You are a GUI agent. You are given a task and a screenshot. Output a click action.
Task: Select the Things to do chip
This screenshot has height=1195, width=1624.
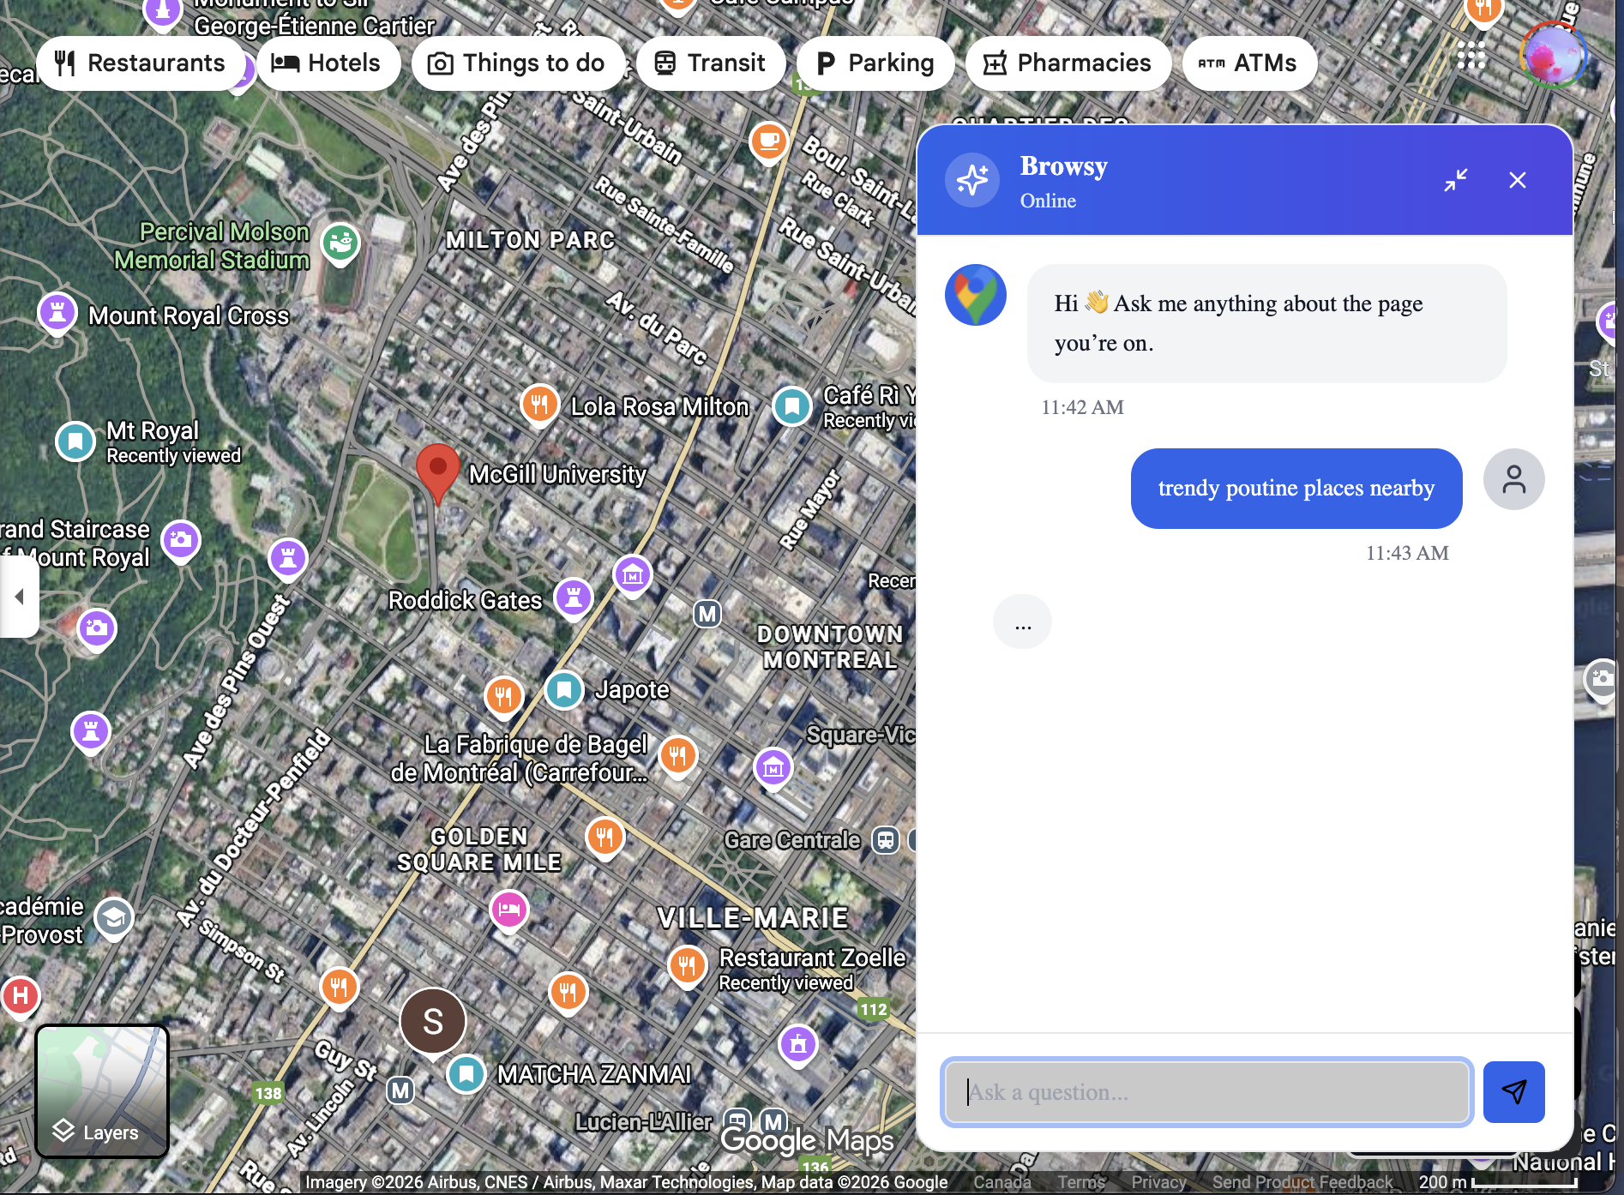pos(517,63)
